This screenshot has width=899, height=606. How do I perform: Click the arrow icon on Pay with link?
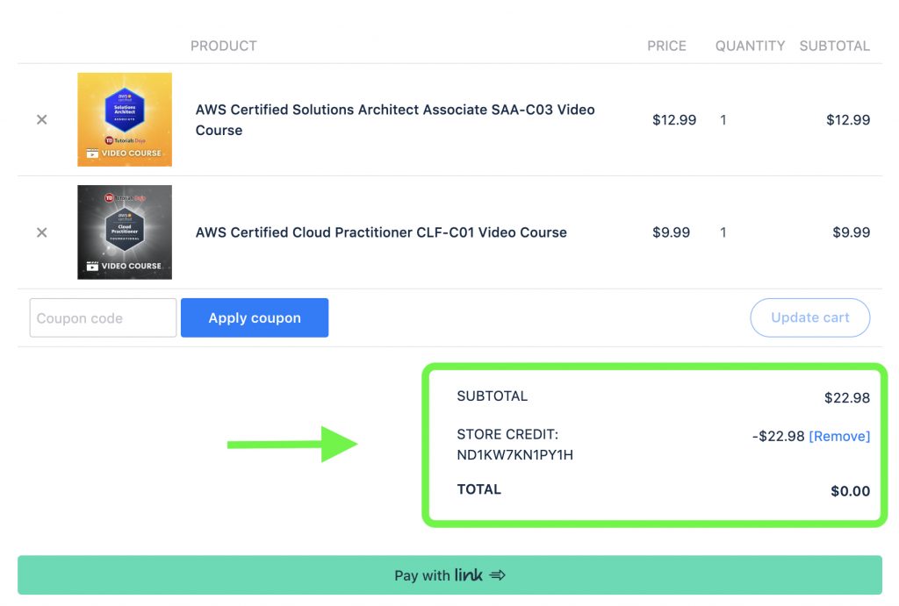click(498, 575)
